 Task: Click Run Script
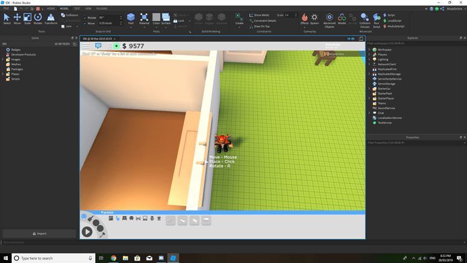tap(377, 21)
